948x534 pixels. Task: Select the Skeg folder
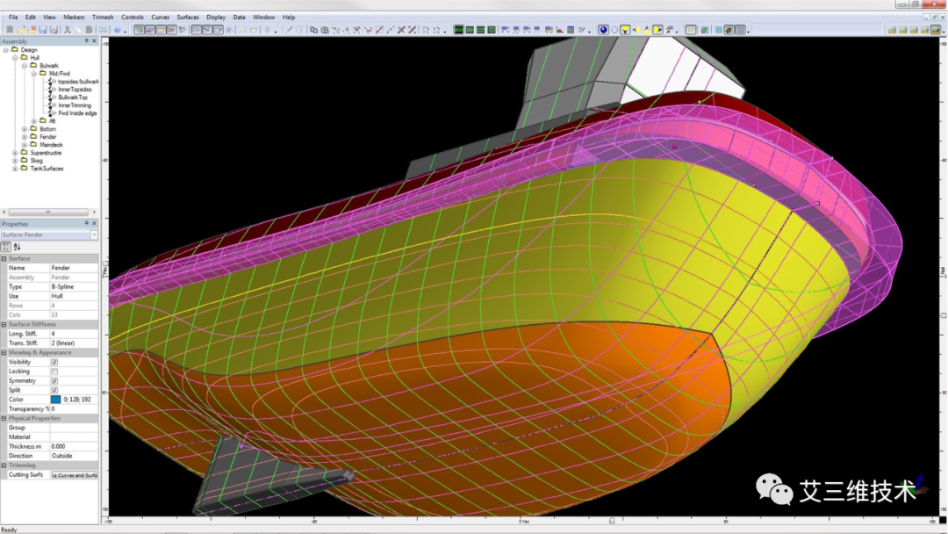36,161
